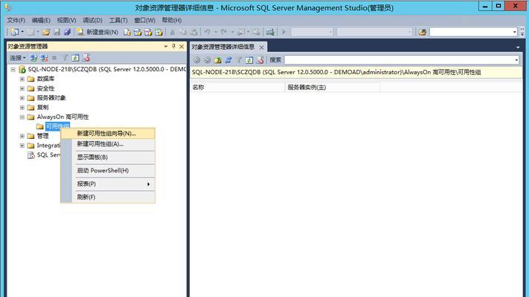Click Disconnect icon in Object Explorer toolbar
This screenshot has height=297, width=529.
(x=44, y=58)
